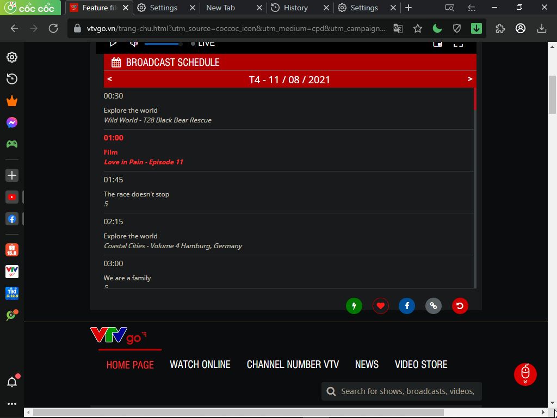This screenshot has height=418, width=557.
Task: Toggle dark mode moon icon
Action: [x=437, y=28]
